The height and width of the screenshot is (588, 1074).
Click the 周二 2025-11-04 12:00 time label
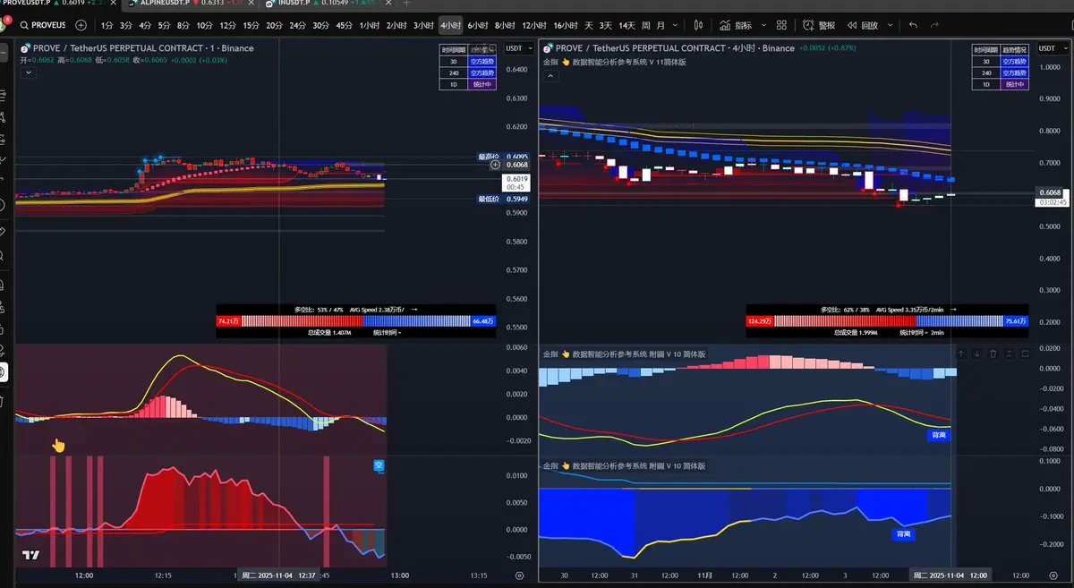click(949, 575)
